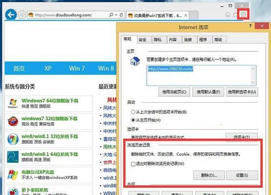Click the 删除(D)... button
The image size is (271, 195).
click(x=209, y=175)
